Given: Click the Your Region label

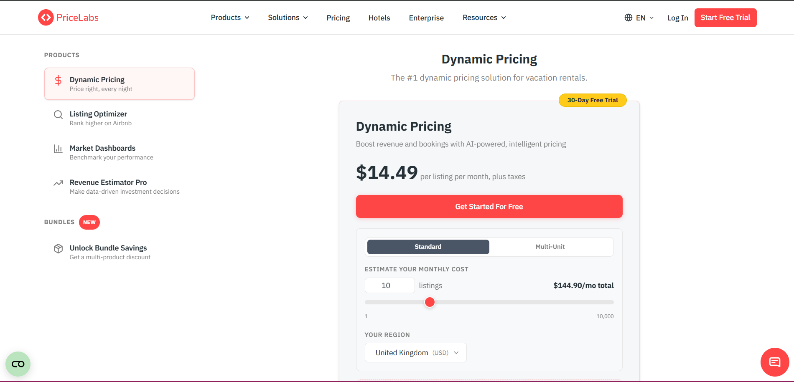Looking at the screenshot, I should tap(387, 335).
